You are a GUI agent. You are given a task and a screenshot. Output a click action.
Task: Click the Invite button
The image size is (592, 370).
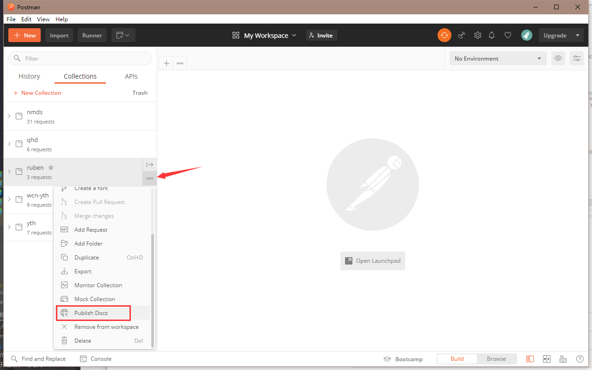(x=321, y=35)
